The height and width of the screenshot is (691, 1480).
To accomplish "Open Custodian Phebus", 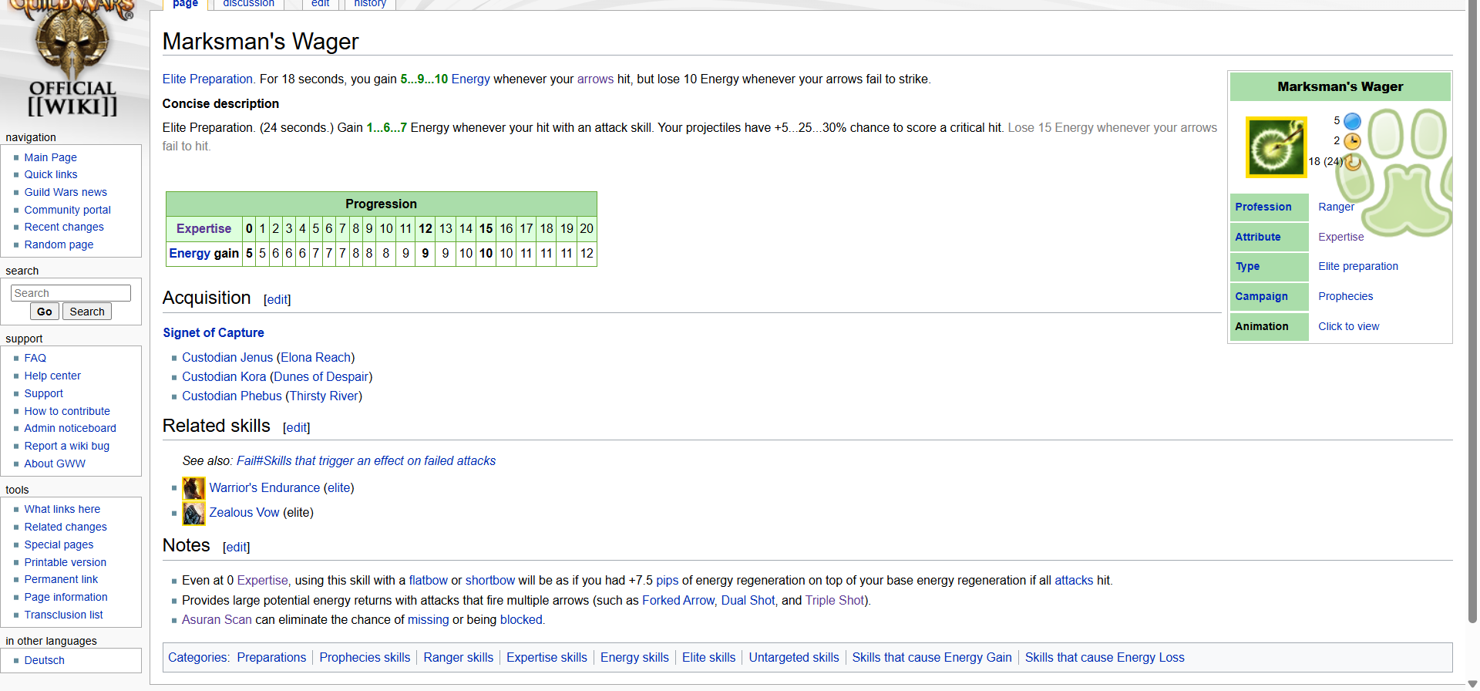I will click(x=232, y=396).
